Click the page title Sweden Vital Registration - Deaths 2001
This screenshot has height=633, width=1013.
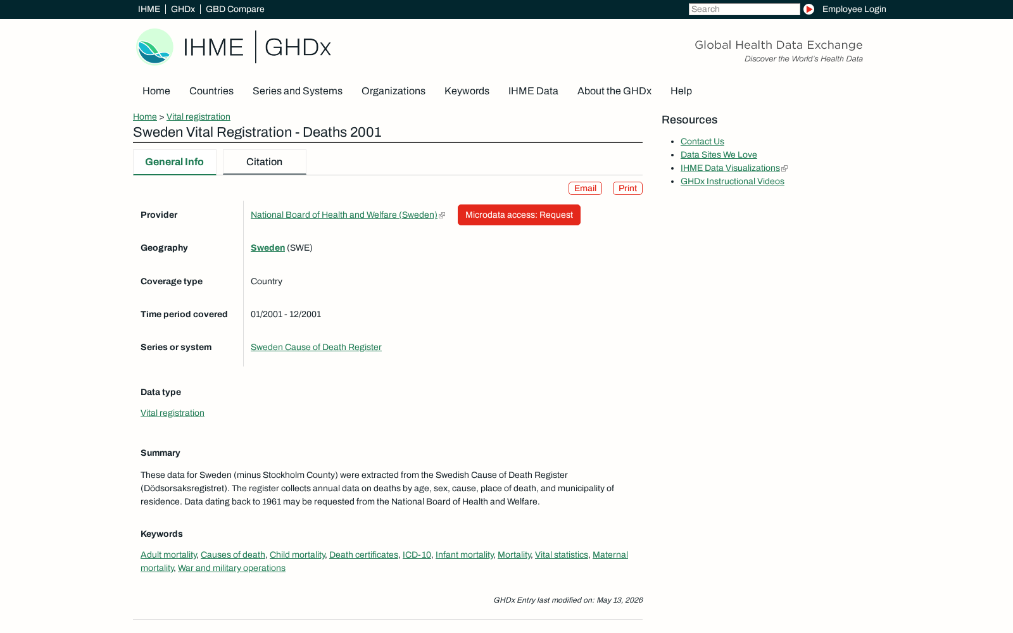tap(257, 132)
